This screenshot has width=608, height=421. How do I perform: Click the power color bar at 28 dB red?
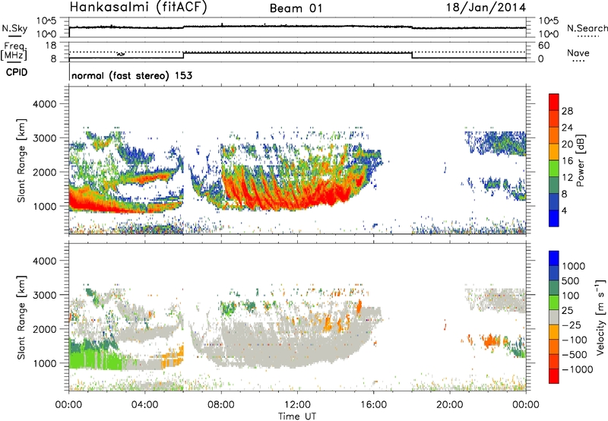point(554,103)
